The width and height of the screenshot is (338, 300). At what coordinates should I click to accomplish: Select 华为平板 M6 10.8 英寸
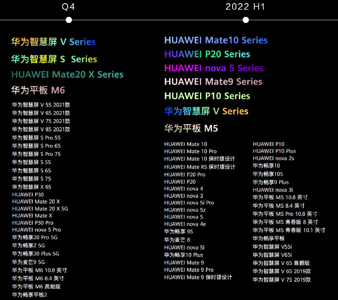pyautogui.click(x=40, y=271)
